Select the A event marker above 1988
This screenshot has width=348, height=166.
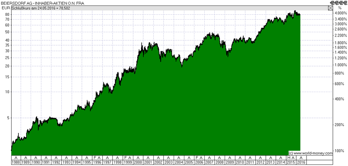[16, 157]
